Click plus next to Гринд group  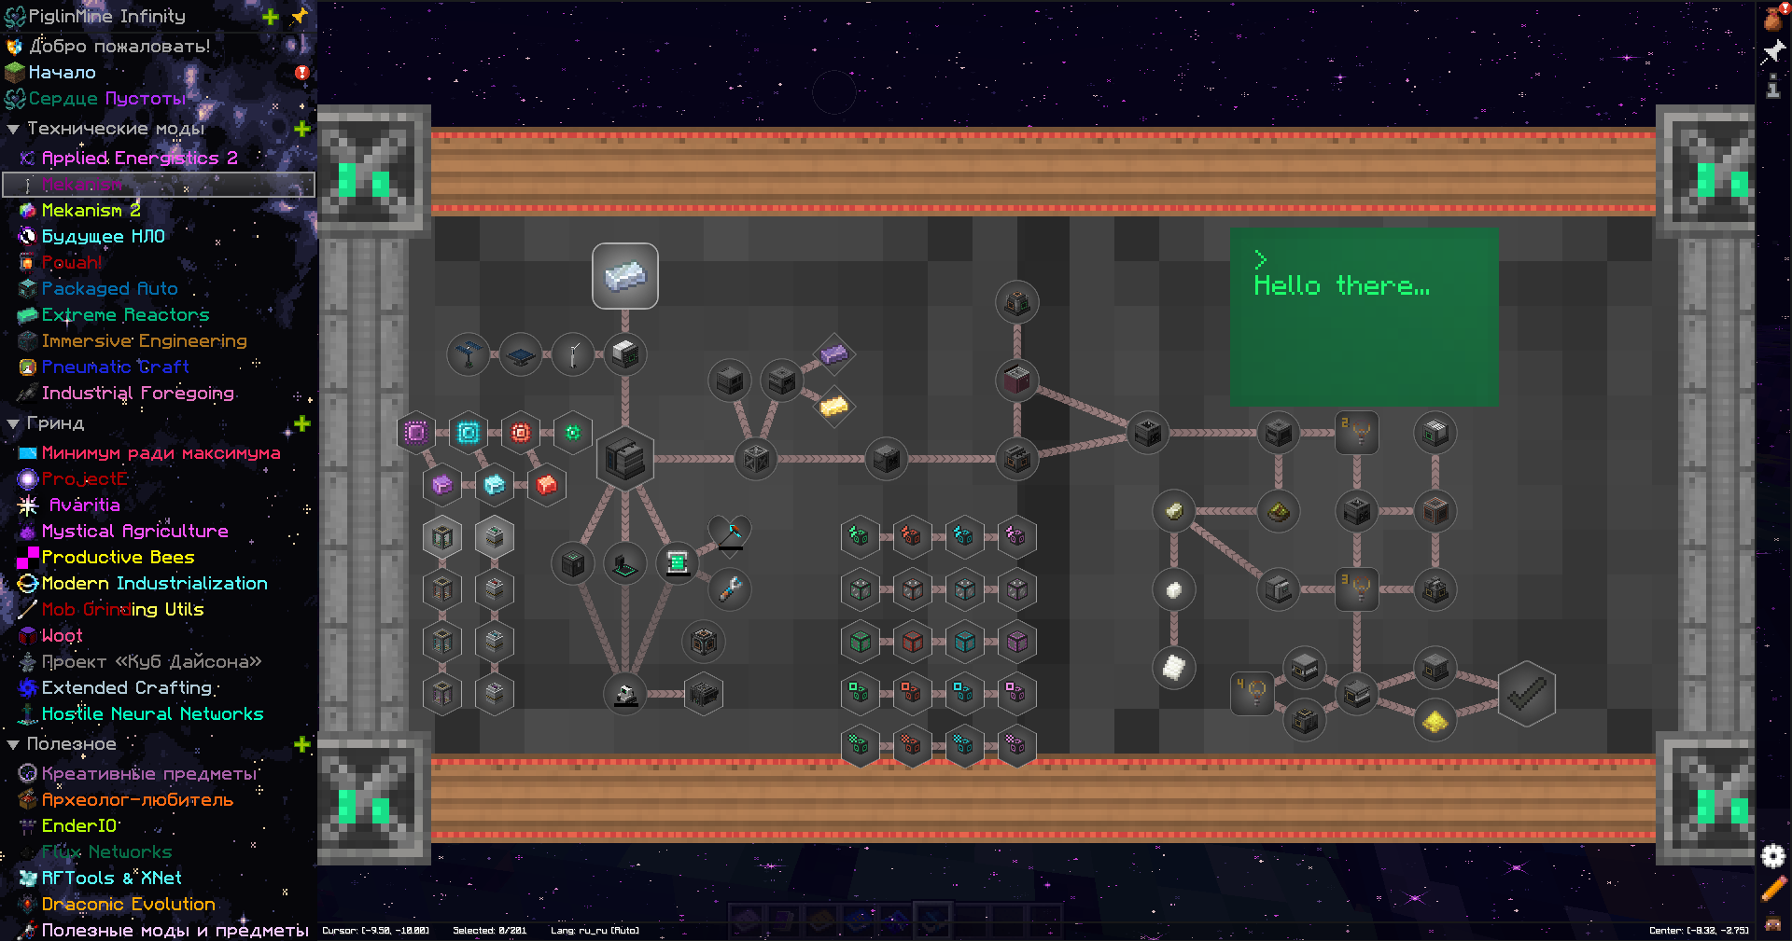(302, 423)
